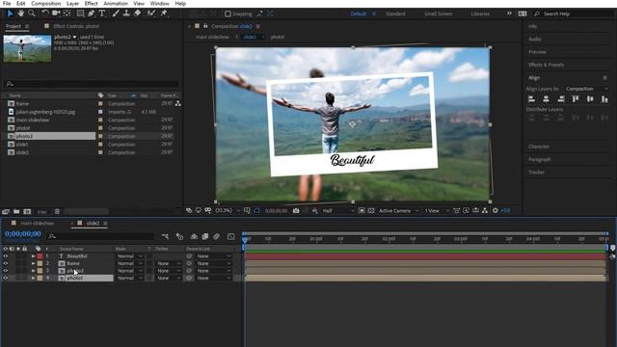Take a snapshot with camera icon

tap(296, 211)
